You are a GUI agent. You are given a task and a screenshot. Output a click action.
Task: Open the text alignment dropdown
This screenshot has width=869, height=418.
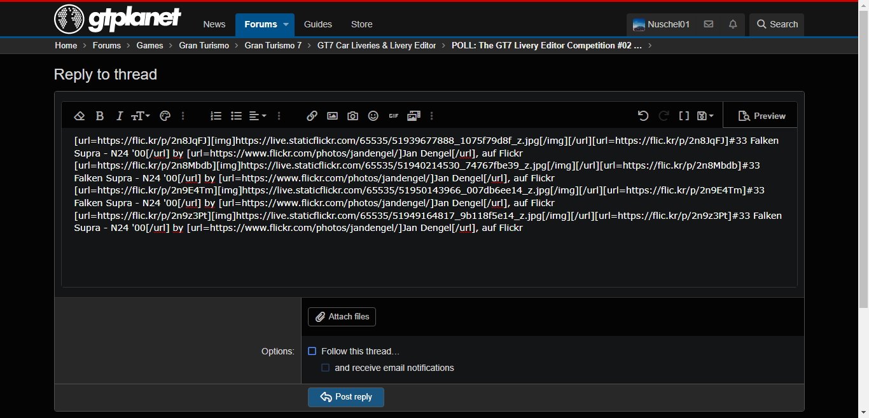tap(258, 116)
